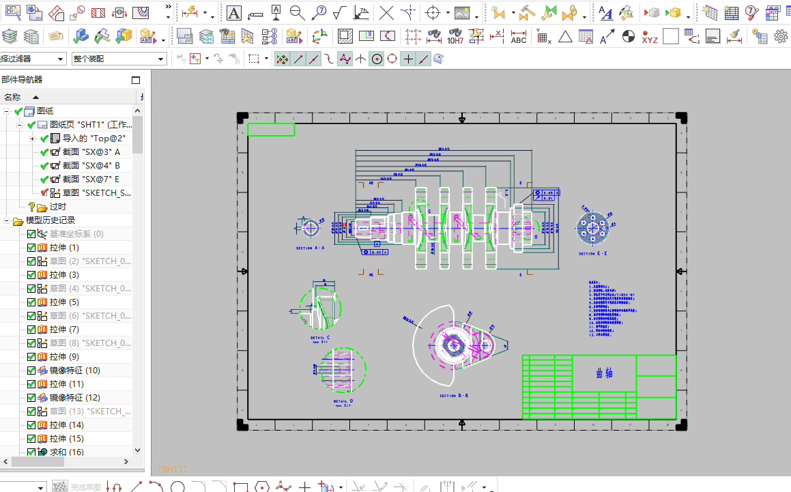This screenshot has height=492, width=791.
Task: Select the Surface Finish symbol tool
Action: pyautogui.click(x=340, y=12)
